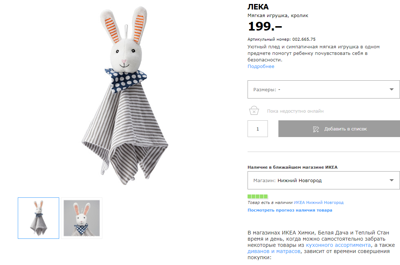The height and width of the screenshot is (265, 400).
Task: Click the ЛЕКА product title
Action: tap(258, 7)
